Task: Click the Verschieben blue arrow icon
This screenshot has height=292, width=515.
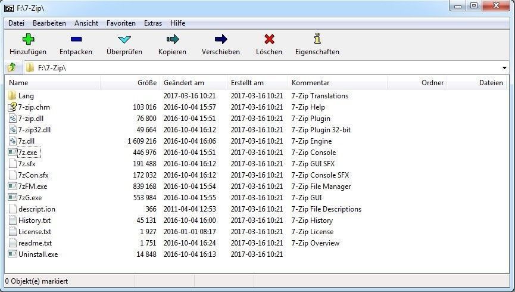Action: click(x=221, y=39)
